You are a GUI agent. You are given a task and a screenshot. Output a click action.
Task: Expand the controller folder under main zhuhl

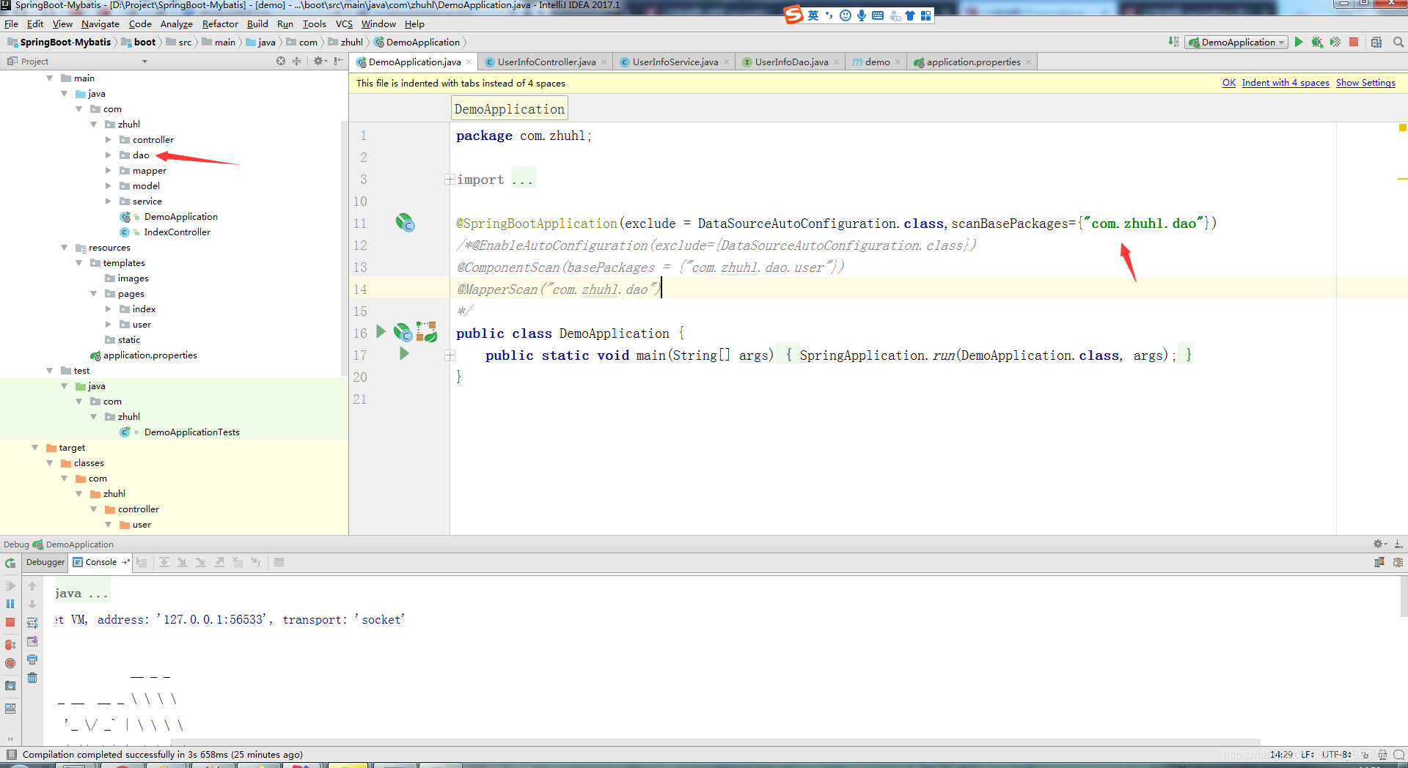[x=109, y=139]
